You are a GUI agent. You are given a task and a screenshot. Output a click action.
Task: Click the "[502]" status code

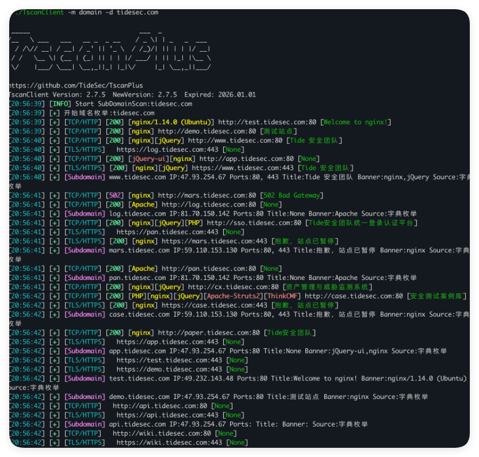pos(115,195)
